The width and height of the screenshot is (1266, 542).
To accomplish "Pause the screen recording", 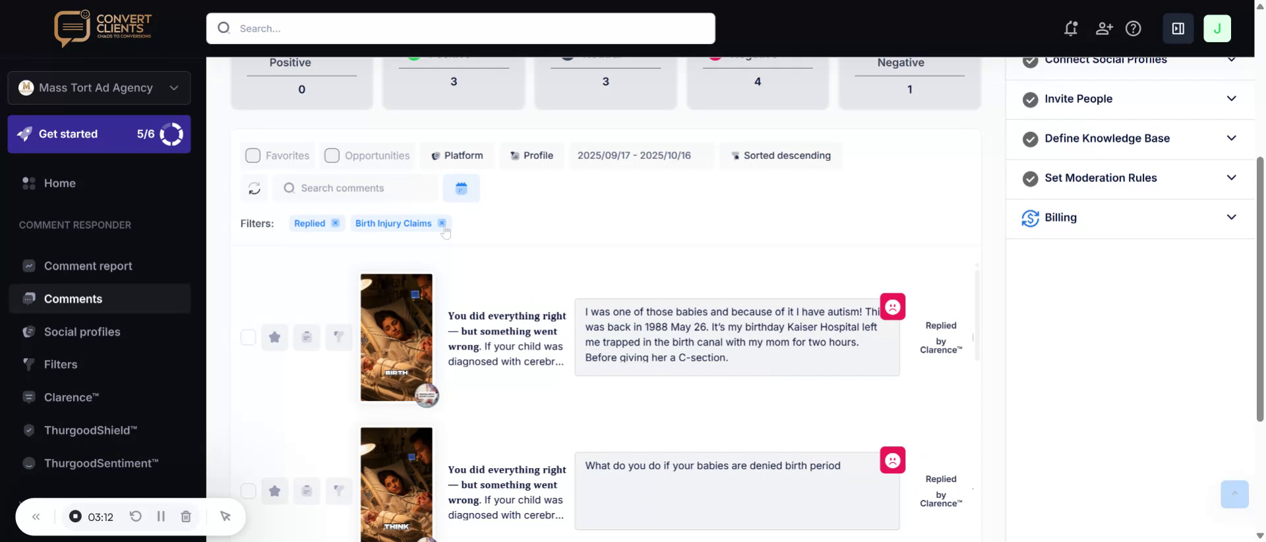I will point(160,516).
